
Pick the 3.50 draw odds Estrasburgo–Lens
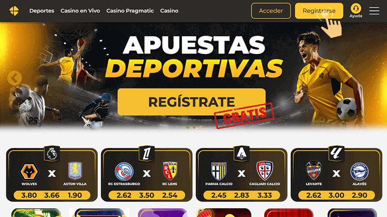tap(147, 195)
